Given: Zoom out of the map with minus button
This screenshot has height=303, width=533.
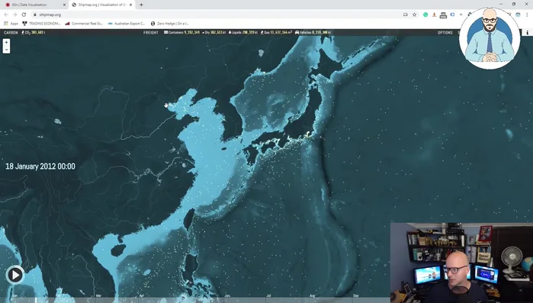Looking at the screenshot, I should coord(6,50).
